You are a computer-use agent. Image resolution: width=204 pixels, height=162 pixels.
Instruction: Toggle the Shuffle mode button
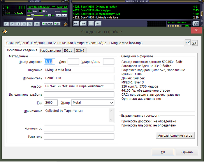coord(48,24)
